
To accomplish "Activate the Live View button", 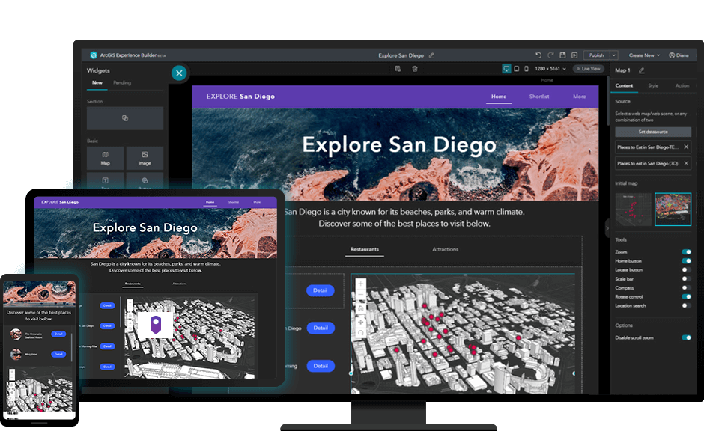I will click(x=588, y=68).
